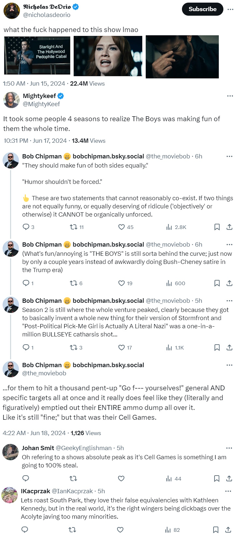Viewport: 240px width, 537px height.
Task: Repost the post with 11 reposts
Action: click(74, 227)
